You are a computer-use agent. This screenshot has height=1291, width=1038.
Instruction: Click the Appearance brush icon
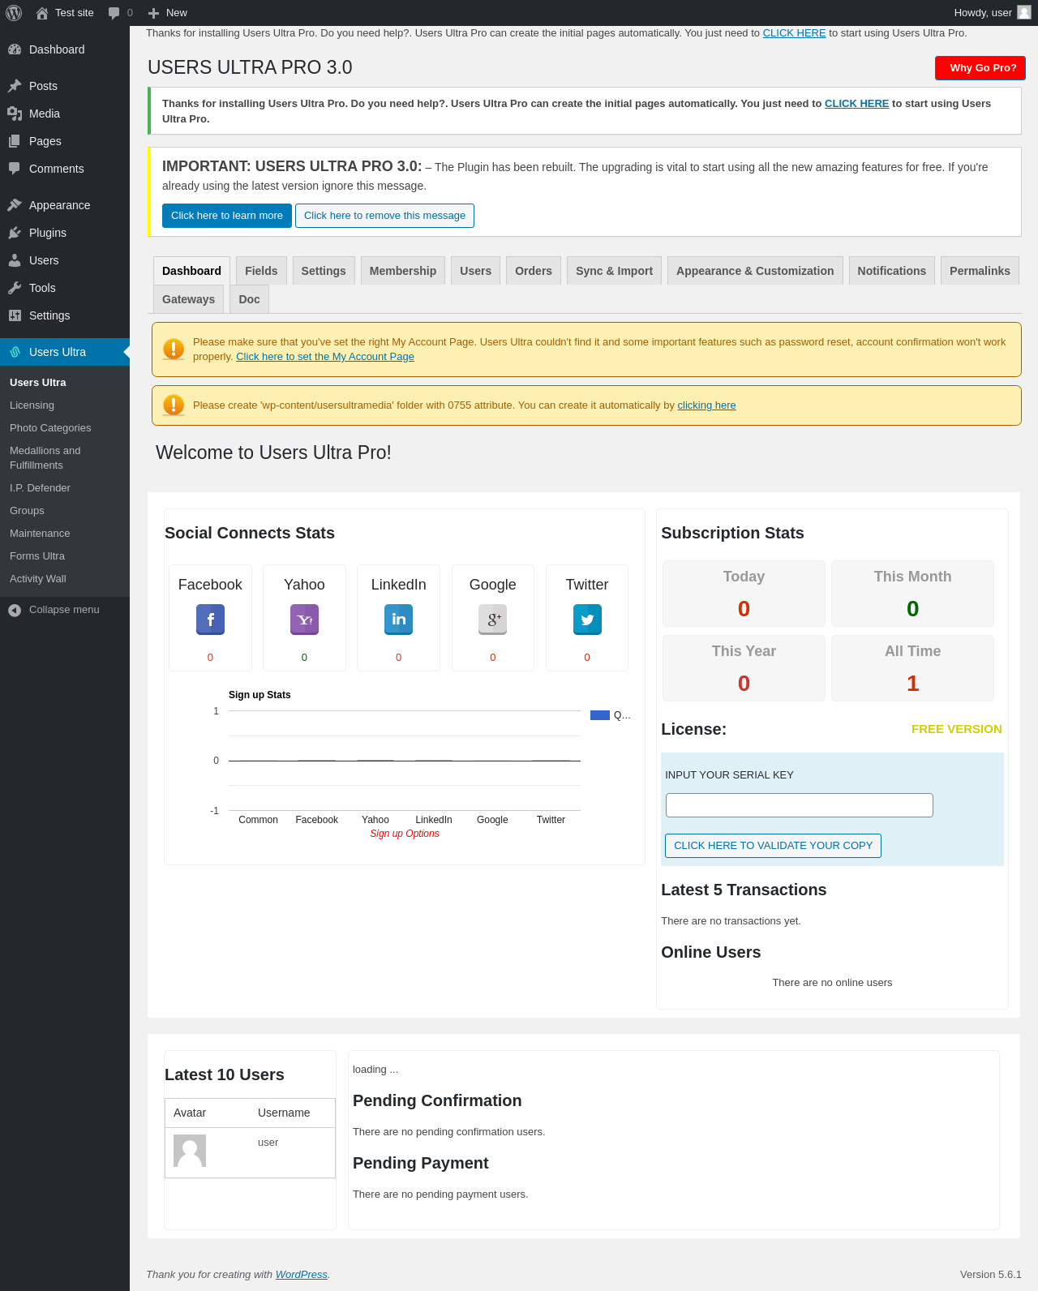15,205
